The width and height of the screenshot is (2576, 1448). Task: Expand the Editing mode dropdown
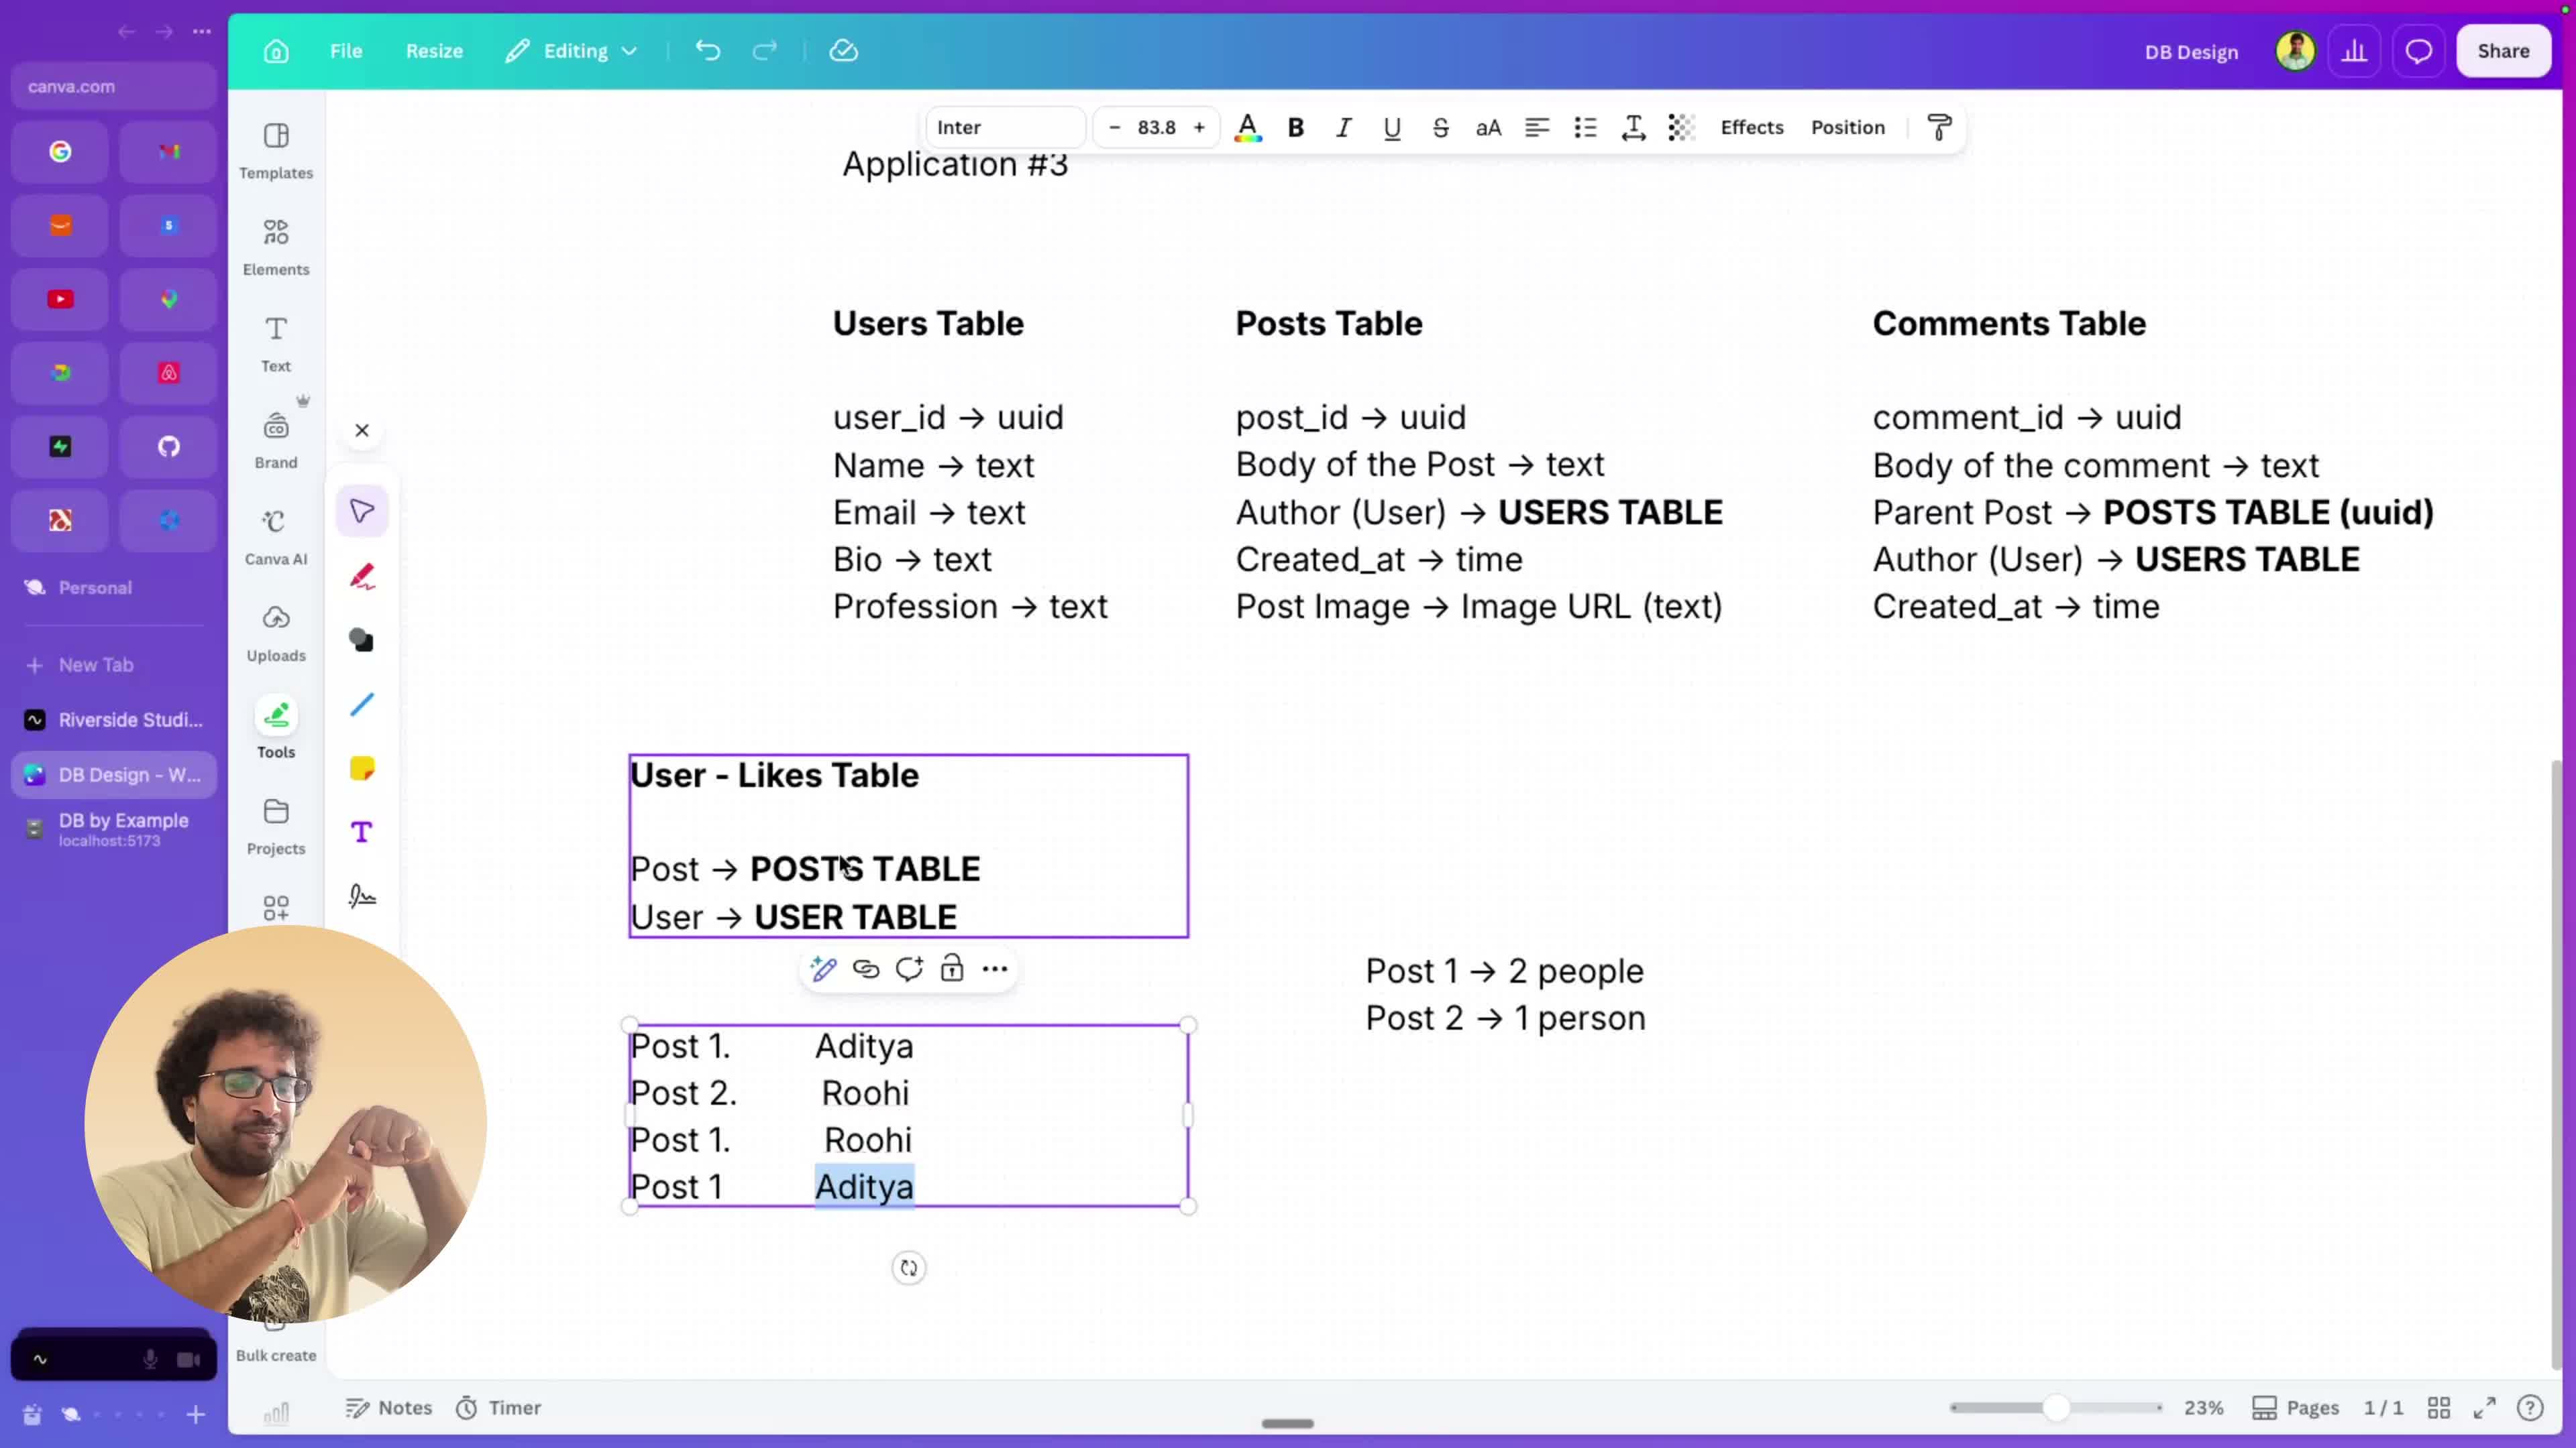point(572,51)
